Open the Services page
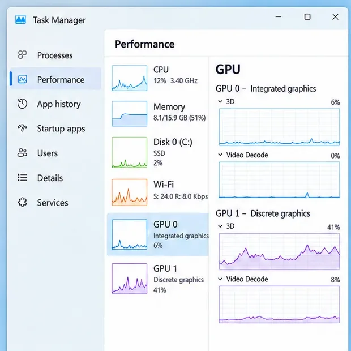 pos(55,203)
